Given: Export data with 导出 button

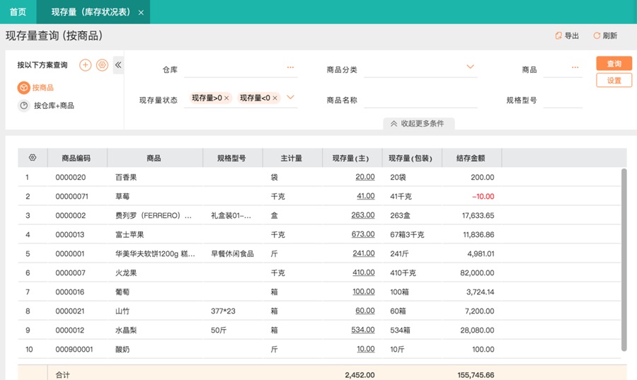Looking at the screenshot, I should [568, 35].
